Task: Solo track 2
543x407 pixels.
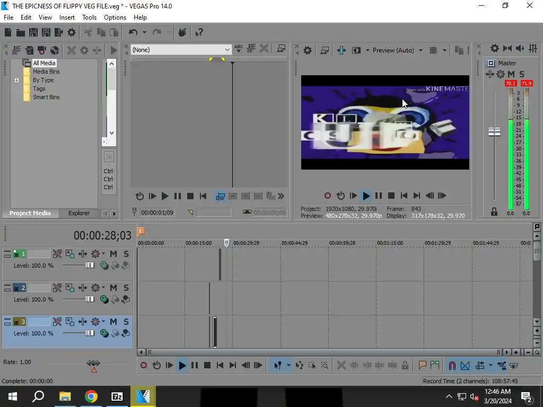Action: pos(126,288)
